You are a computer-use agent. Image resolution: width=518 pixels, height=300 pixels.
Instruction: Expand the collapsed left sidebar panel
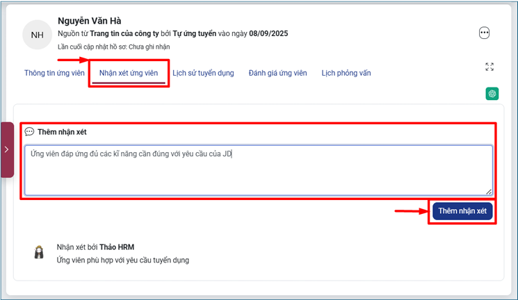[x=6, y=149]
